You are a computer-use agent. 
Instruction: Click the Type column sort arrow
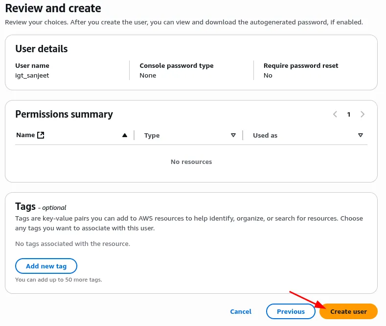click(233, 135)
